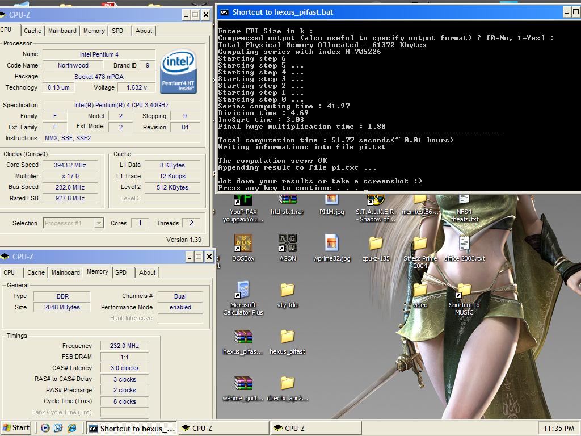Switch to Cache tab in top CPU-Z
Screen dimensions: 581x436
pyautogui.click(x=32, y=31)
